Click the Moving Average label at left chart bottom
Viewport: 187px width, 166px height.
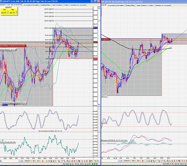[13, 103]
